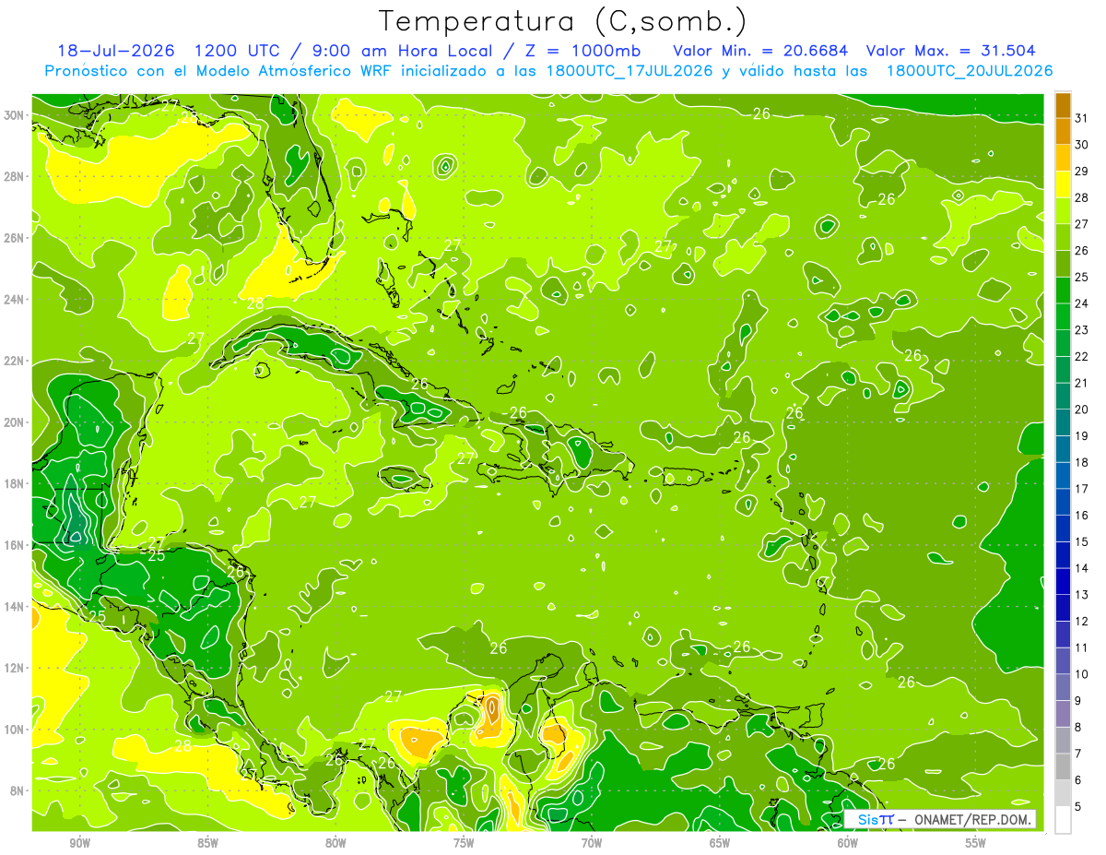Pick the yellow legend swatch between 28 and 29

pos(1063,184)
